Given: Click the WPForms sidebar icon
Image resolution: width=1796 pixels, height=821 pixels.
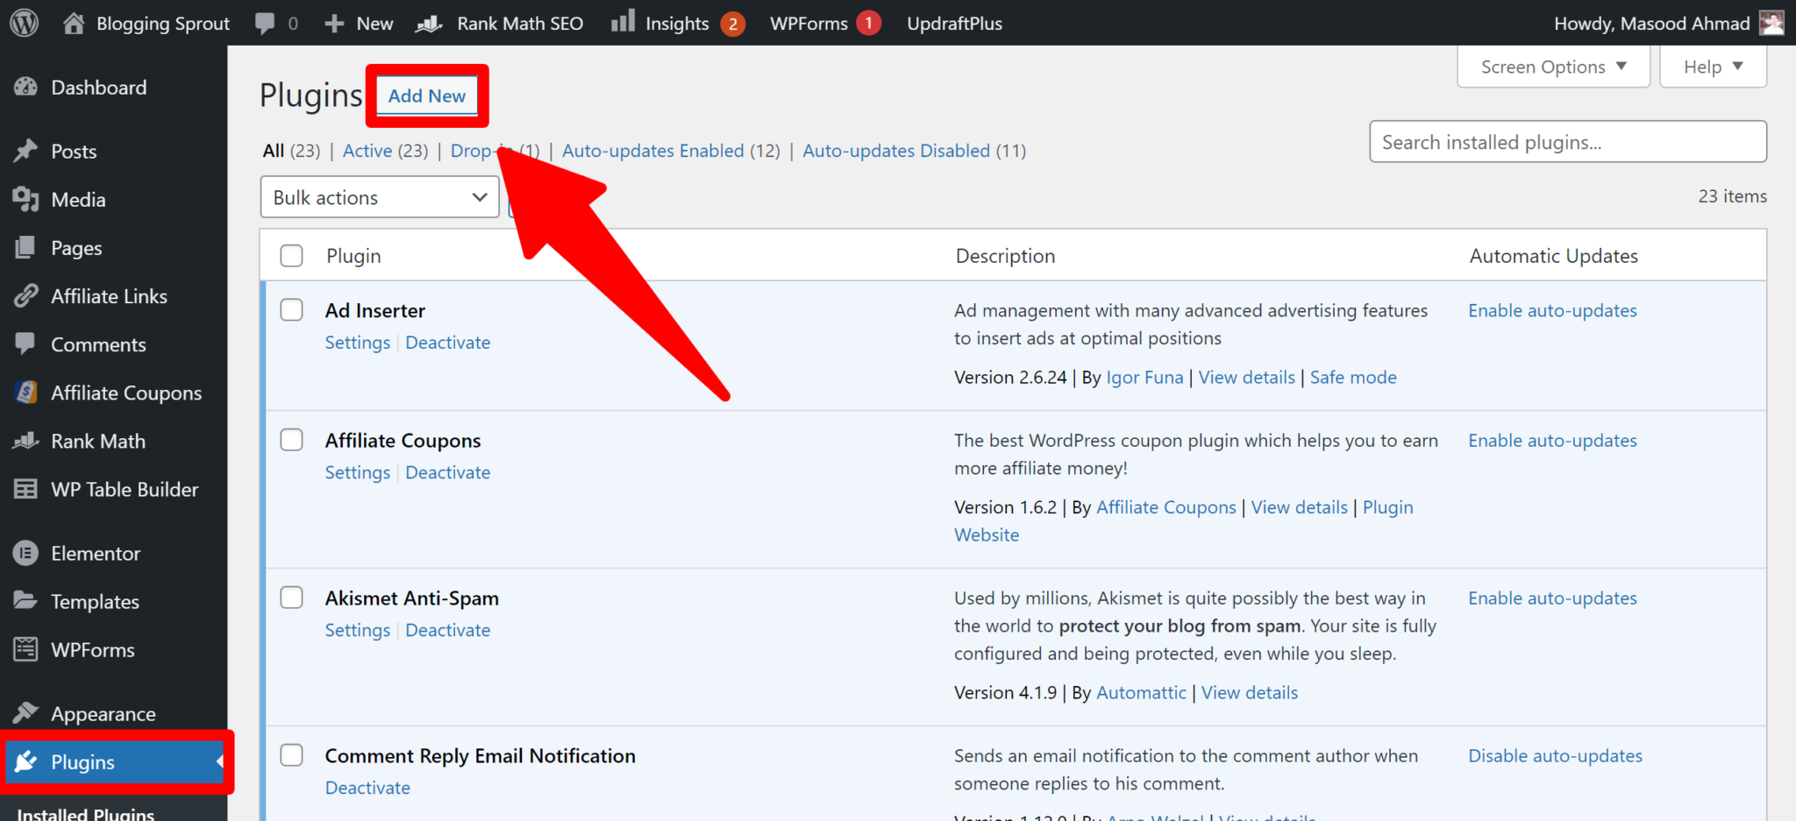Looking at the screenshot, I should (x=26, y=649).
